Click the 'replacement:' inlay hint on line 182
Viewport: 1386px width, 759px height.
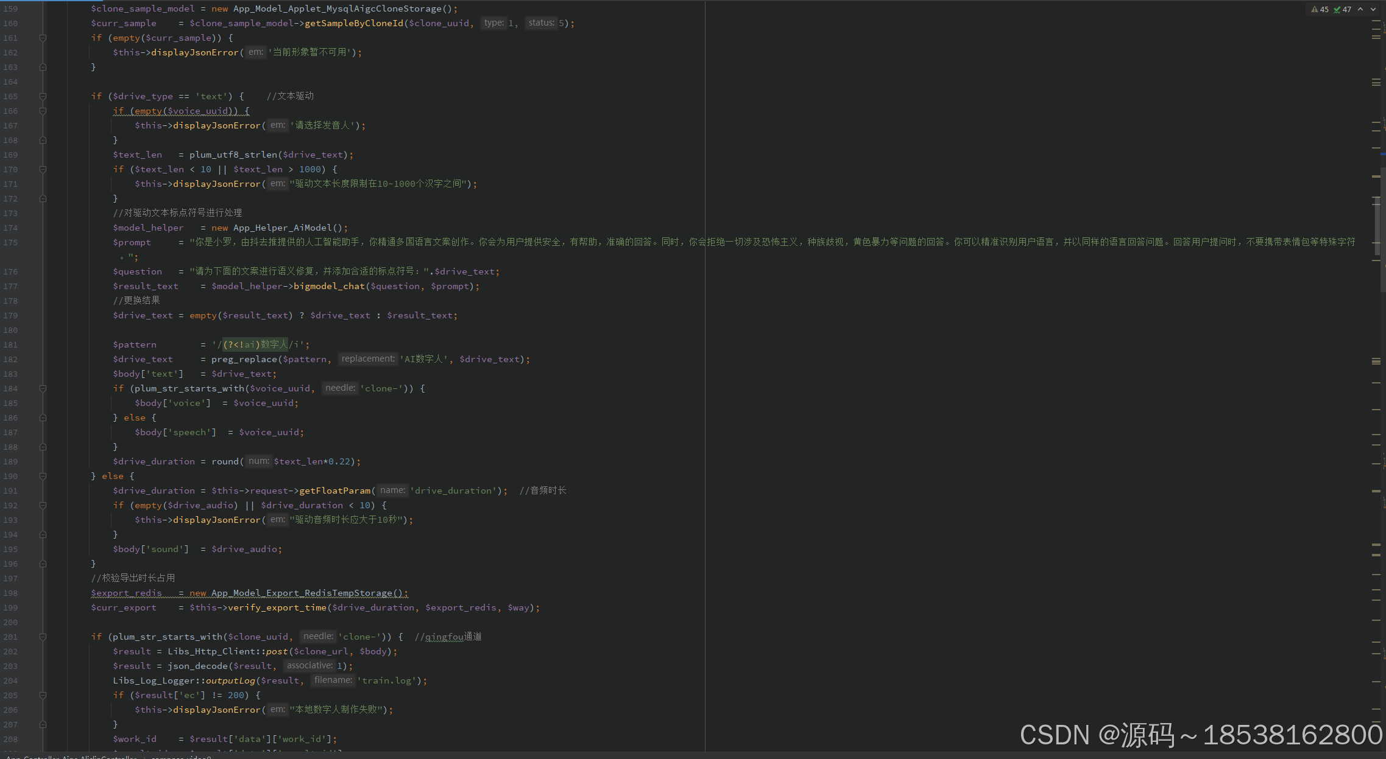(x=368, y=359)
